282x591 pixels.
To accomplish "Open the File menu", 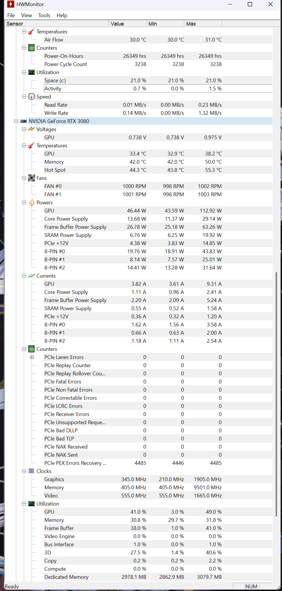I will coord(11,15).
